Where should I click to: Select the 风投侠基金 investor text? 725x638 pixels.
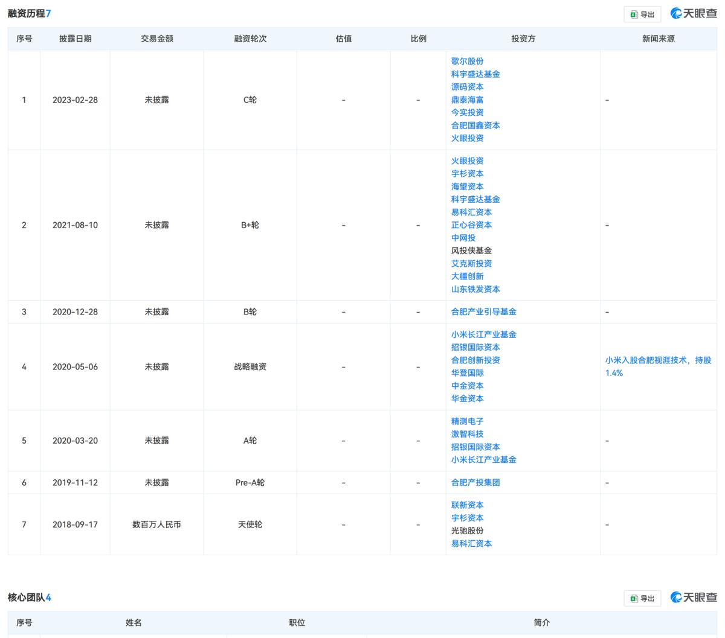pos(471,250)
